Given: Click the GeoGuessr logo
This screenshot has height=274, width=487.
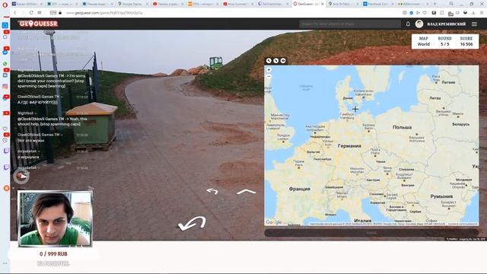Looking at the screenshot, I should [38, 24].
